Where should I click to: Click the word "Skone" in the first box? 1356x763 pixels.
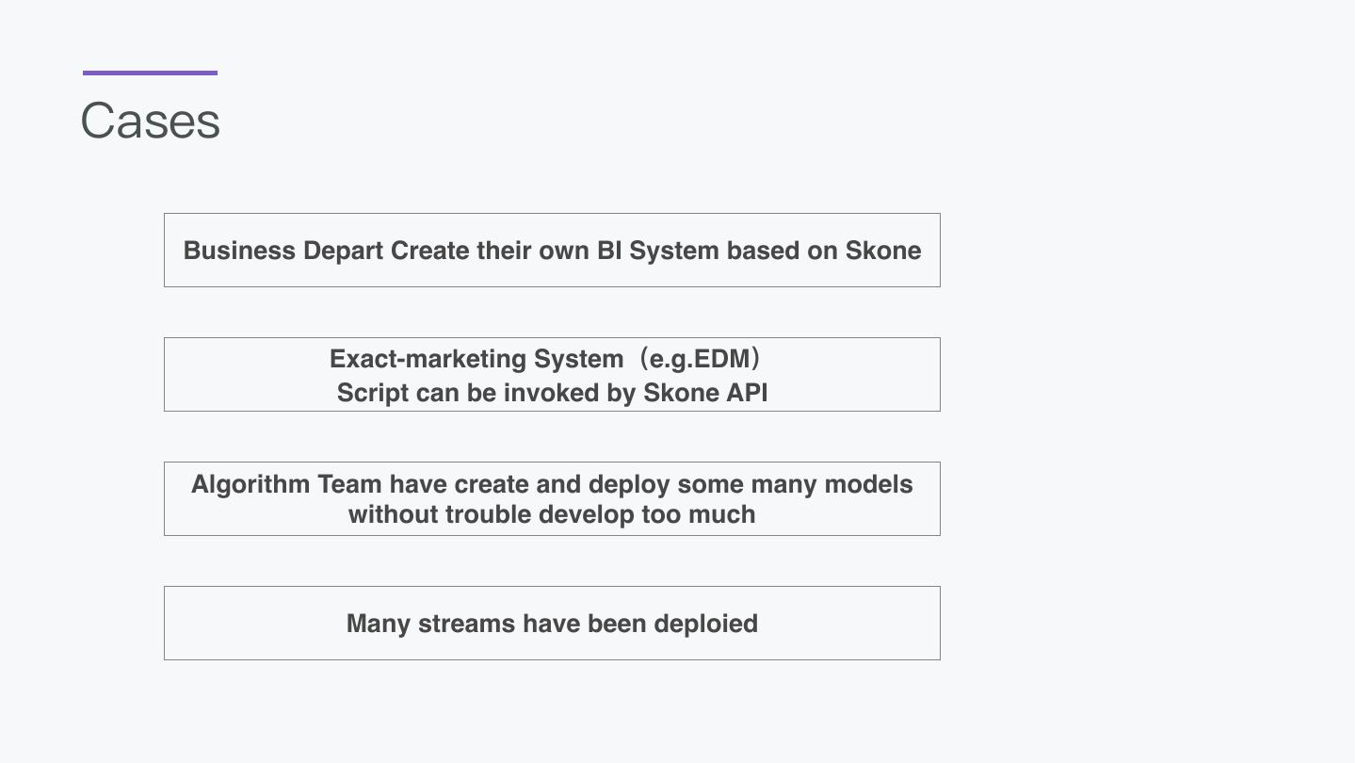[882, 251]
